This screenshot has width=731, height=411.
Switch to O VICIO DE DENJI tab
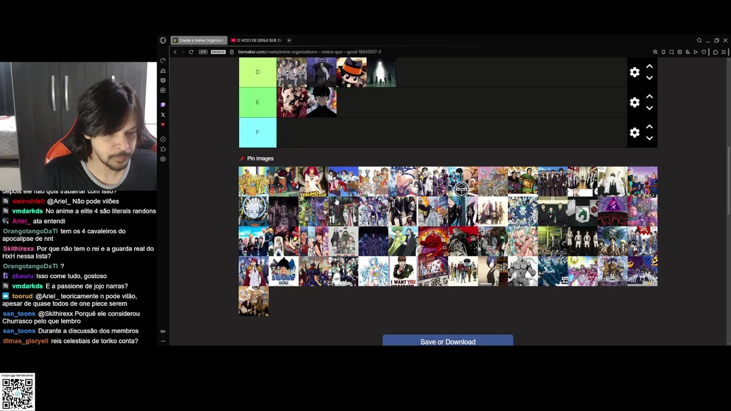[256, 41]
